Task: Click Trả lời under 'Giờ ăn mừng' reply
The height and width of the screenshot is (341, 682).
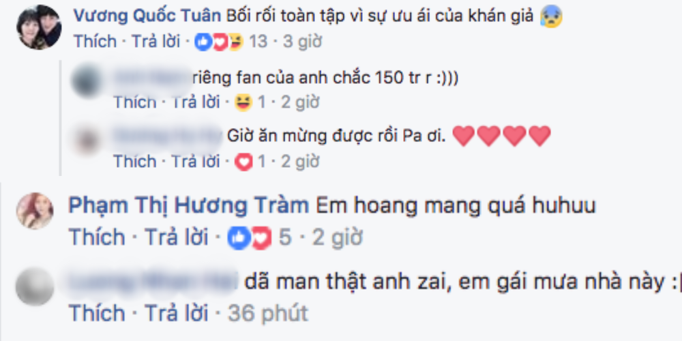Action: [196, 162]
